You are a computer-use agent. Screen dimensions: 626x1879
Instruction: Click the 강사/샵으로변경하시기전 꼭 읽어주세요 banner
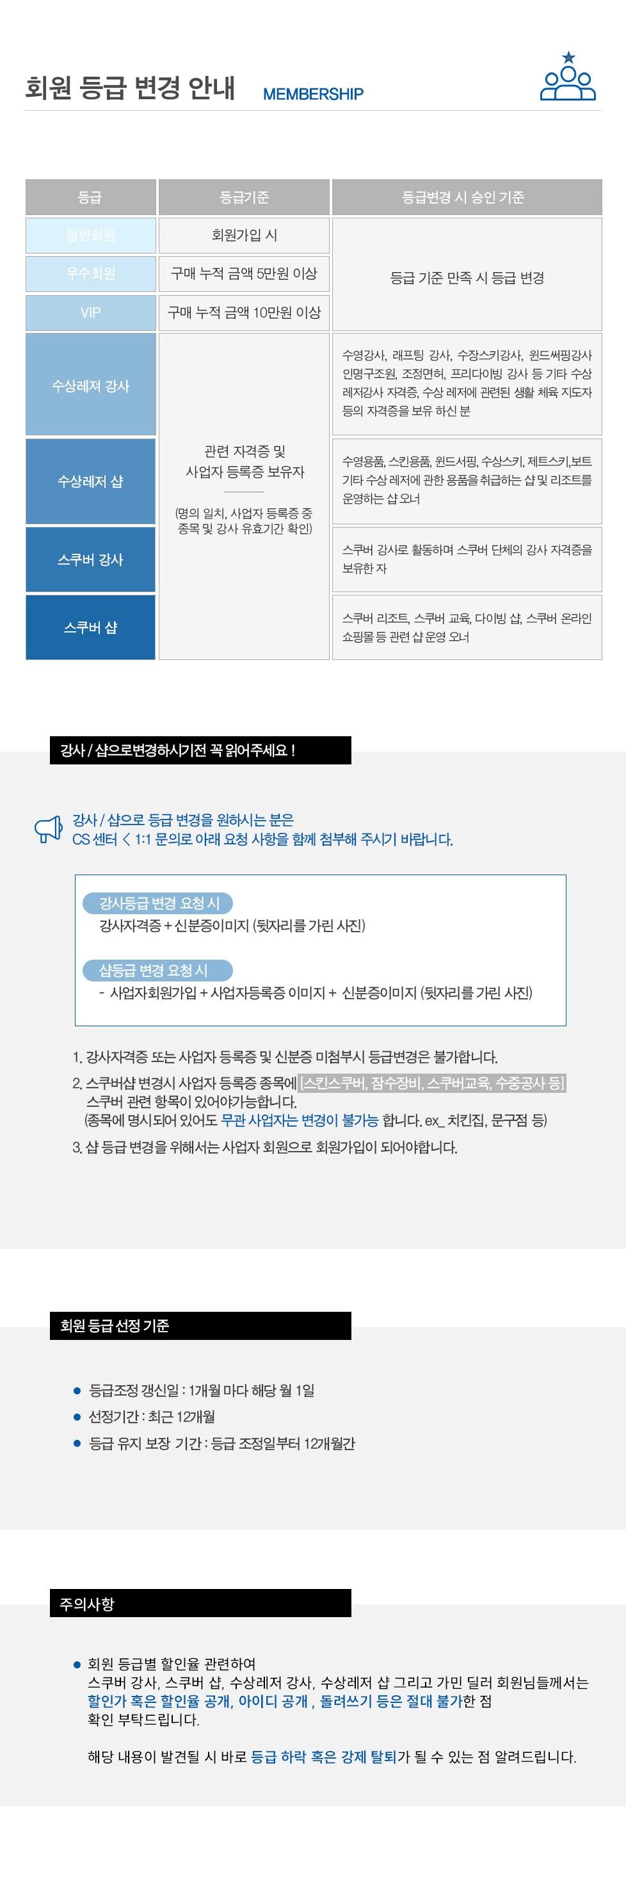[200, 750]
